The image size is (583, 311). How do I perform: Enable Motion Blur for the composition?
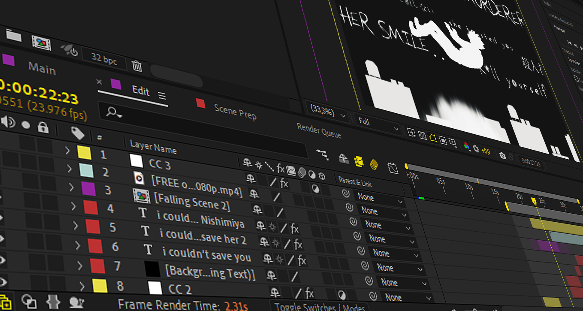(374, 164)
